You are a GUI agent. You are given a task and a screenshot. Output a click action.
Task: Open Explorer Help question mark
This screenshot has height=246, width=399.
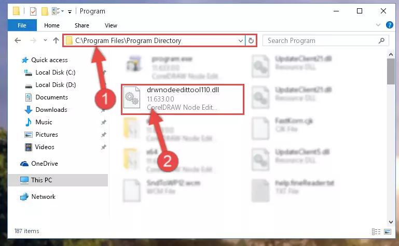tap(389, 25)
